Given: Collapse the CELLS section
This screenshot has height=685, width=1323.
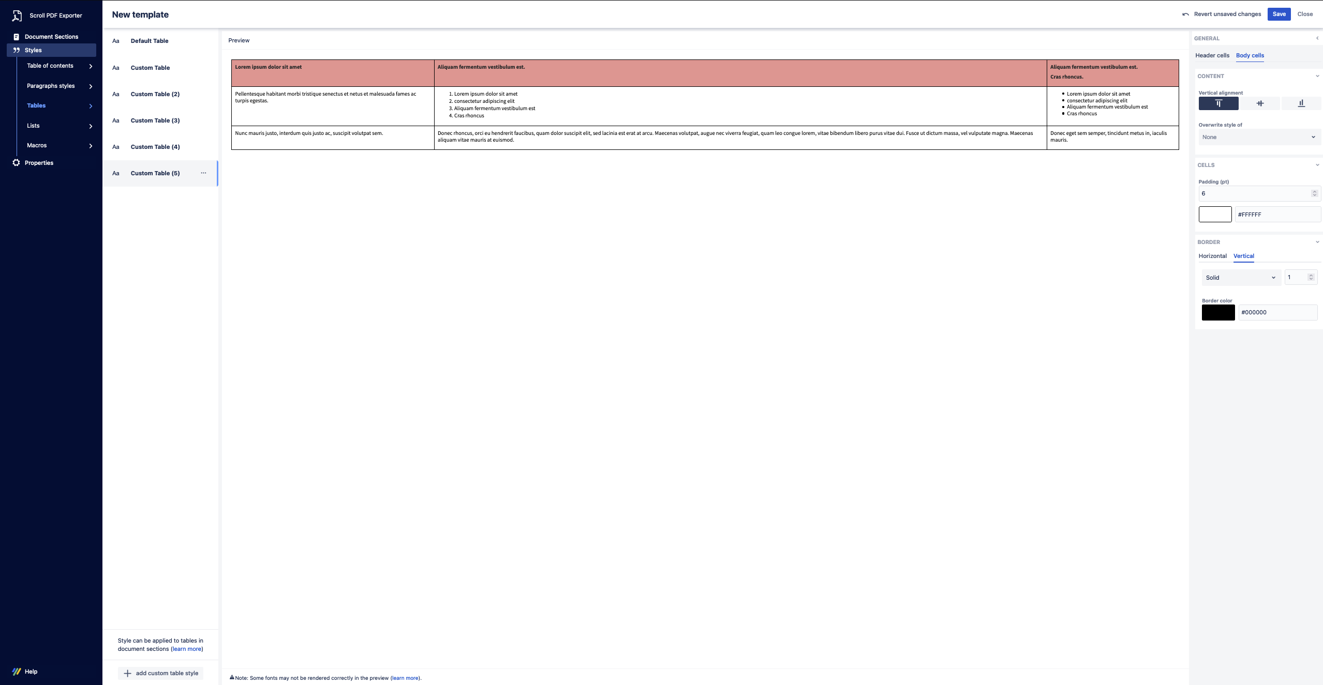Looking at the screenshot, I should tap(1317, 165).
